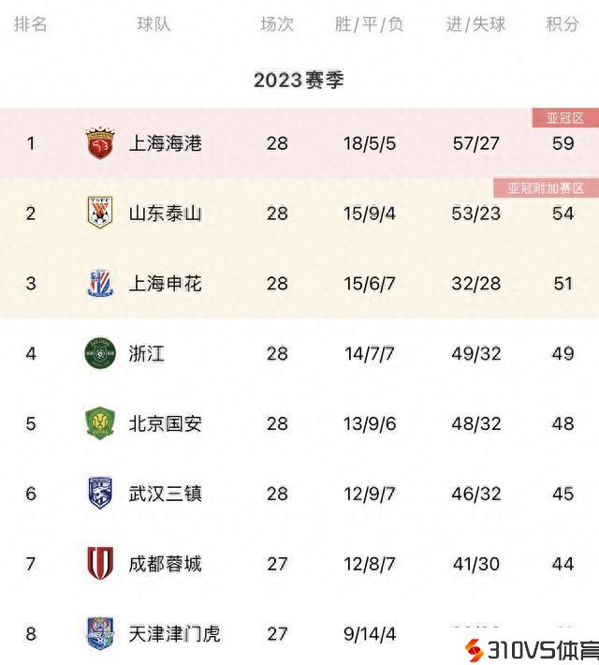Click the 场次 column header
Viewport: 599px width, 665px height.
tap(277, 24)
